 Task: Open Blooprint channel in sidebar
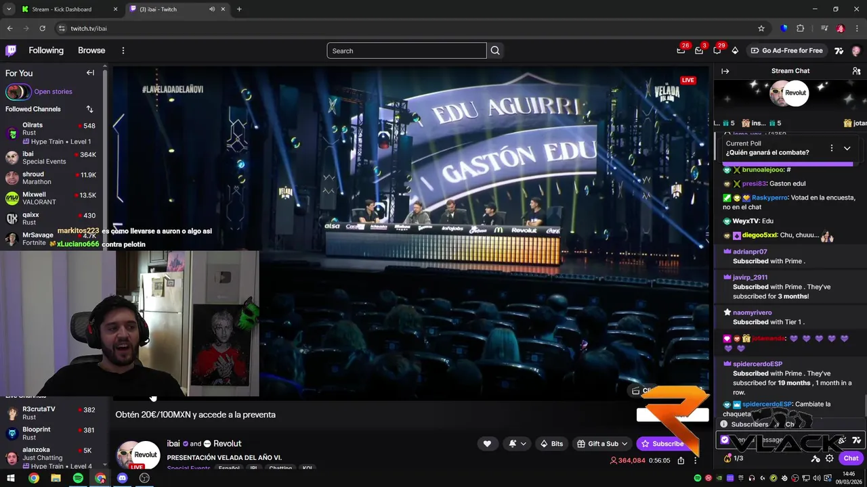tap(51, 433)
